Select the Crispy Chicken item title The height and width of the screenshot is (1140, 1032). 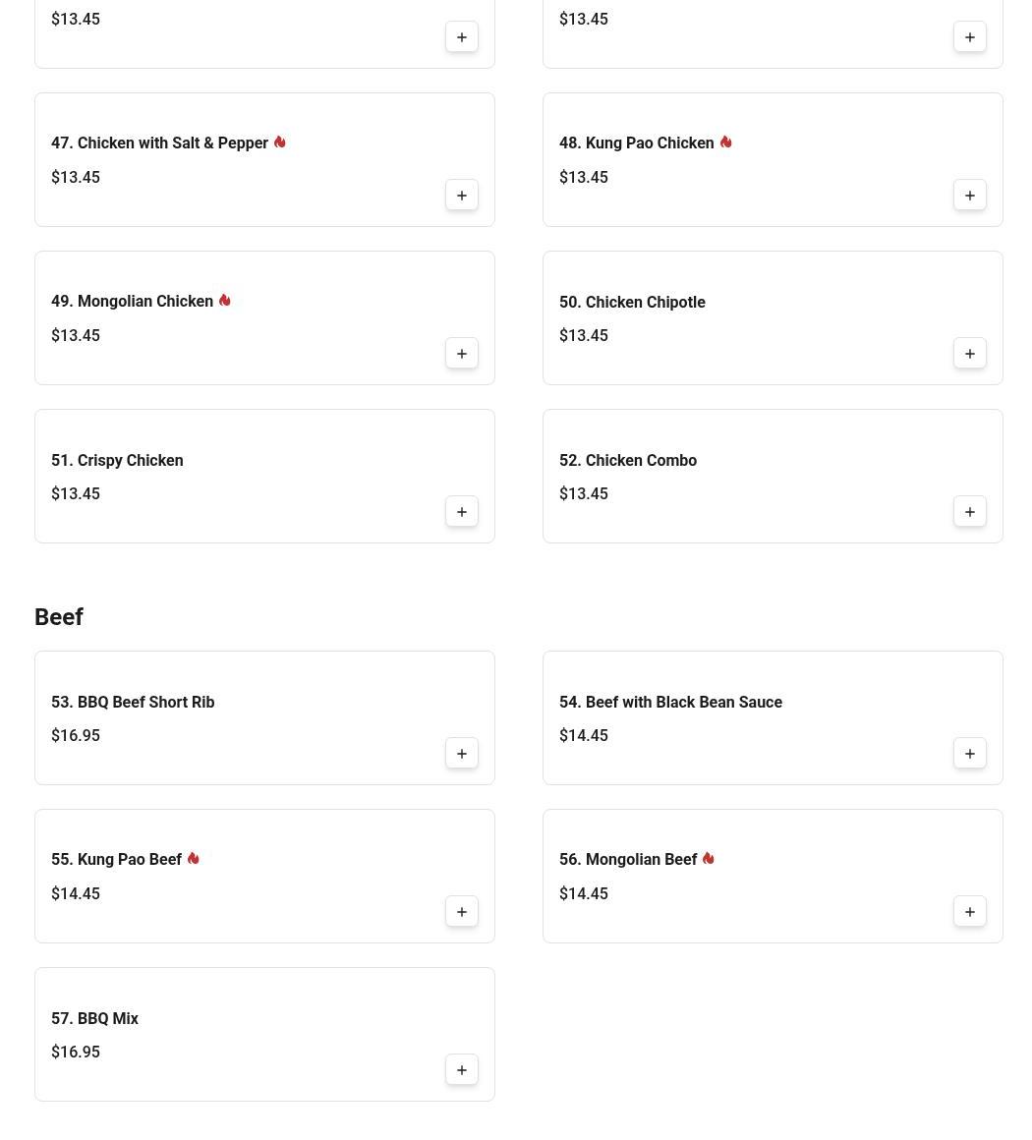(117, 460)
